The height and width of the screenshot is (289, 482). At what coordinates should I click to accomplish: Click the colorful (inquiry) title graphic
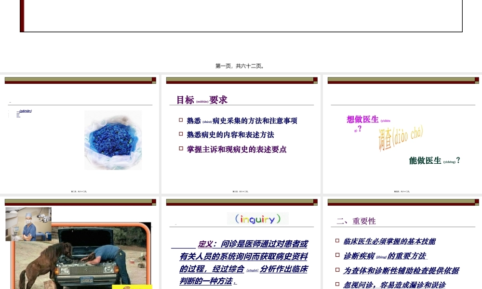click(x=257, y=219)
